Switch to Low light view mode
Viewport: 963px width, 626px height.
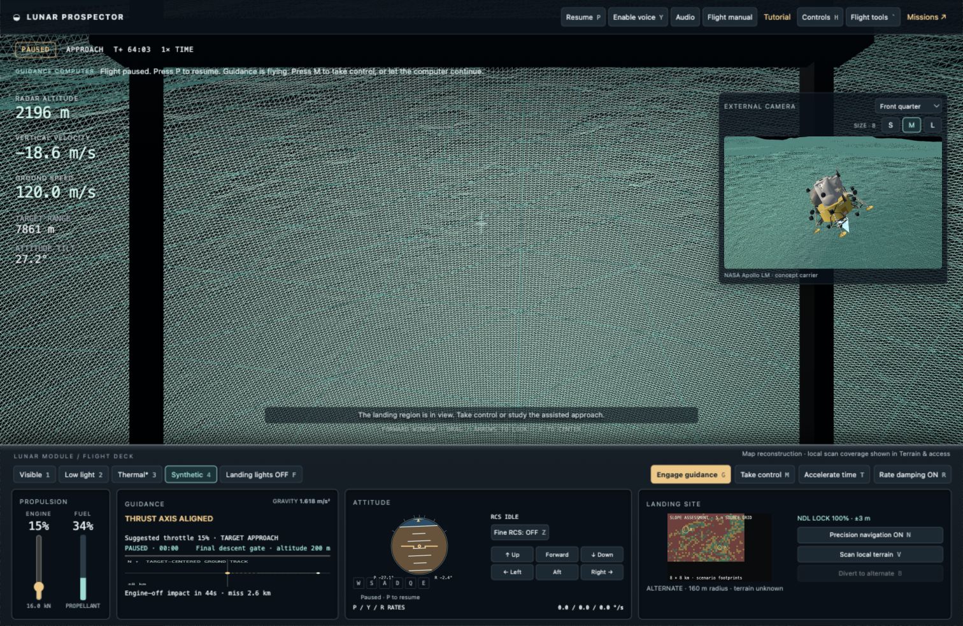[x=83, y=474]
